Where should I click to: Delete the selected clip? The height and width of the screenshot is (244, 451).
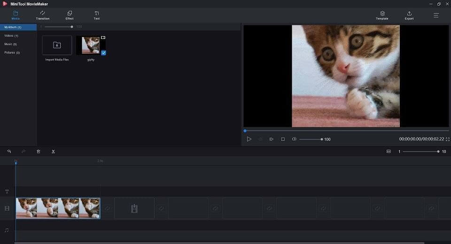(38, 152)
